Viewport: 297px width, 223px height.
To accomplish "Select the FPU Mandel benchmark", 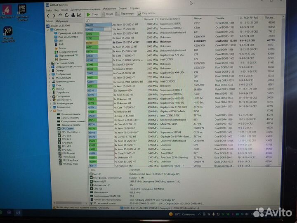I will pos(67,153).
